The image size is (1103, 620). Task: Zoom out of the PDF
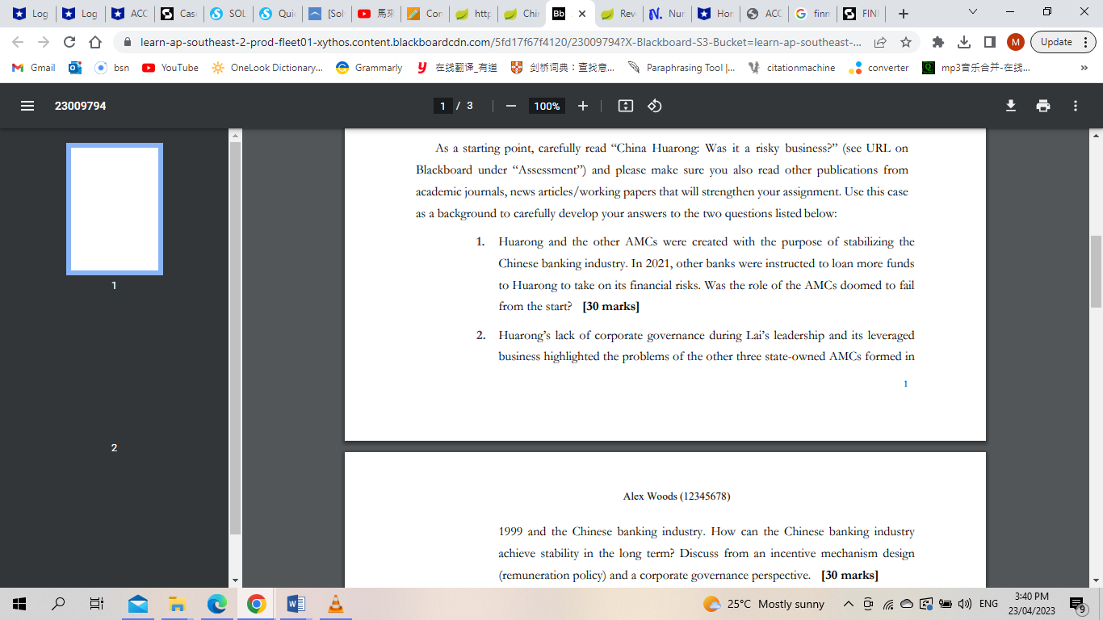[510, 106]
